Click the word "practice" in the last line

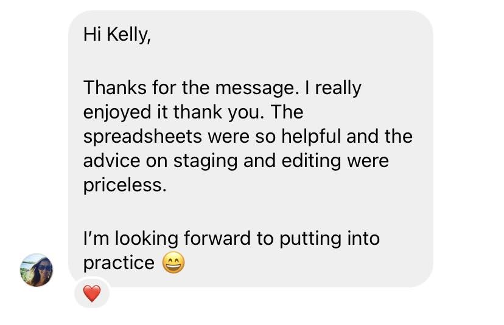[119, 263]
